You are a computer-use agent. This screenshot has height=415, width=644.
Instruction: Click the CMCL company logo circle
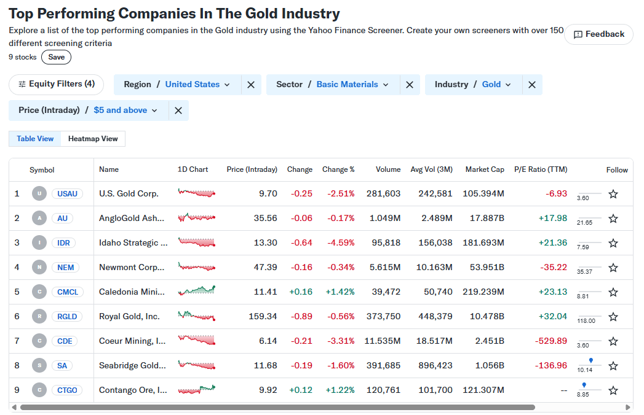point(39,292)
